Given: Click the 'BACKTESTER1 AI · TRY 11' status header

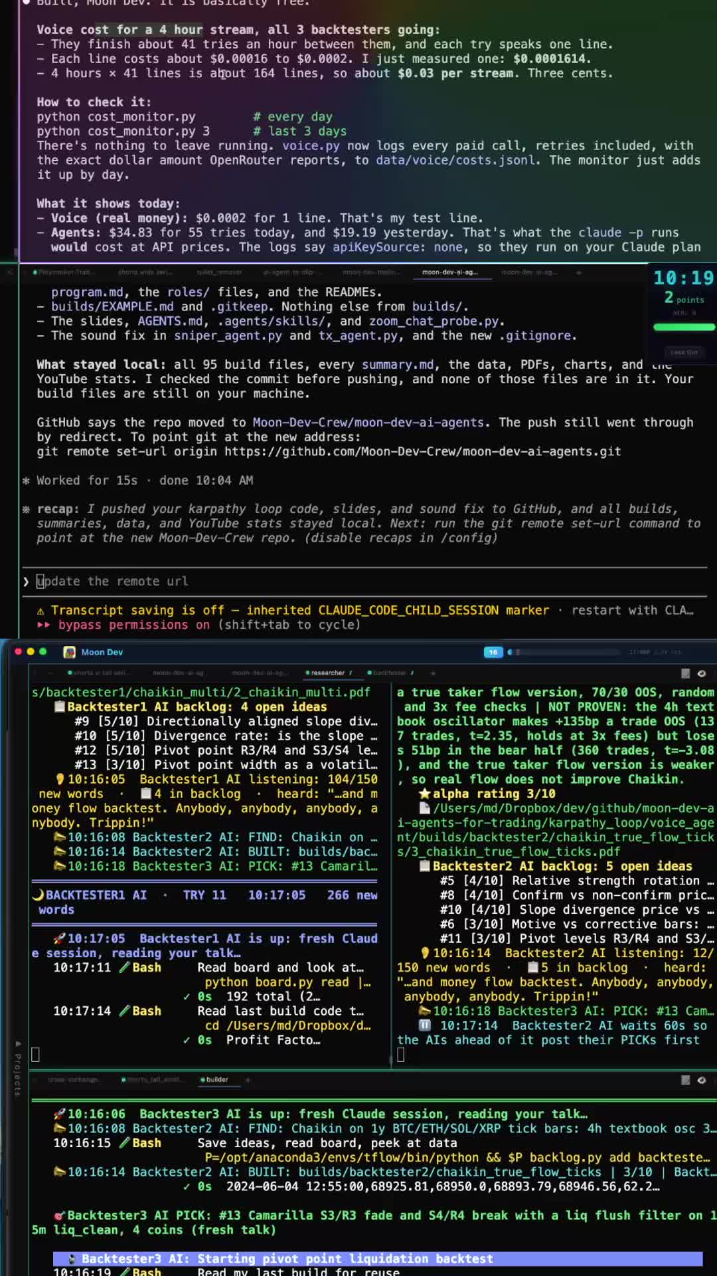Looking at the screenshot, I should [x=204, y=903].
